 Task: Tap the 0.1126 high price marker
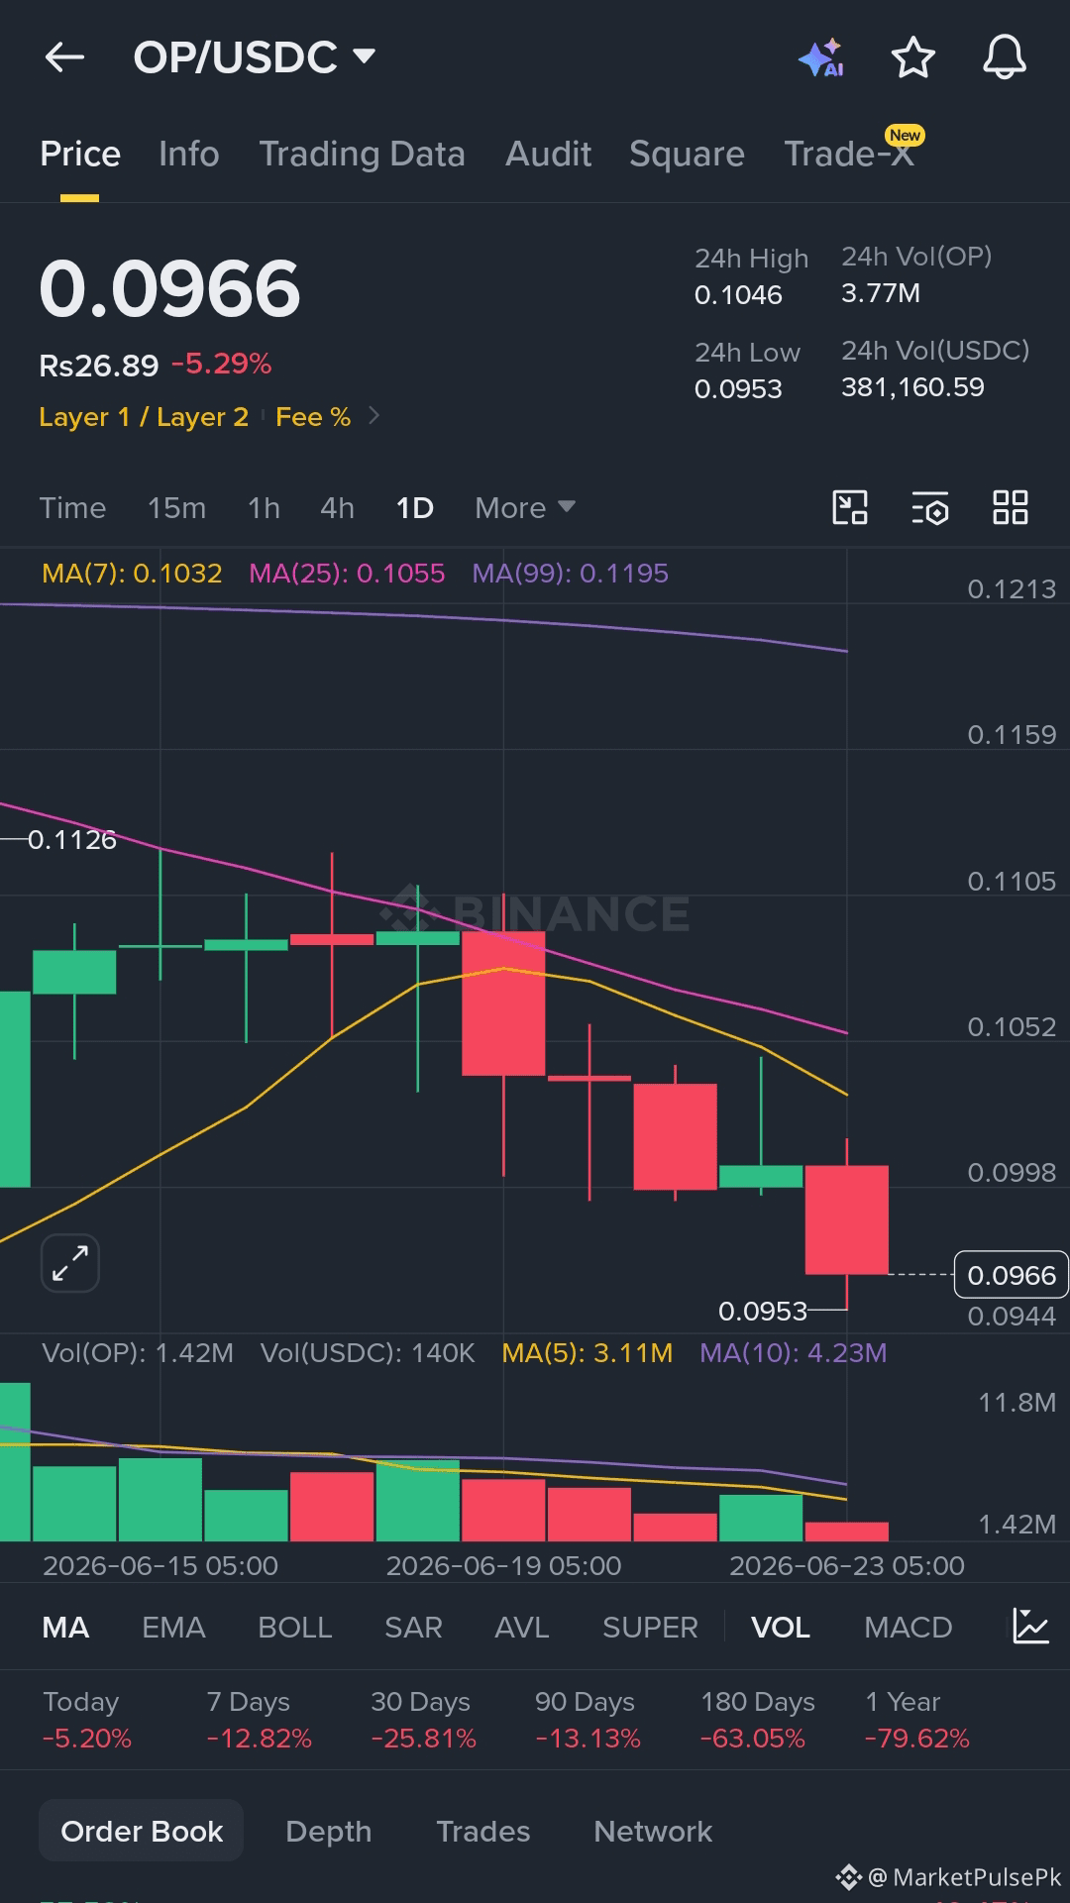coord(71,840)
